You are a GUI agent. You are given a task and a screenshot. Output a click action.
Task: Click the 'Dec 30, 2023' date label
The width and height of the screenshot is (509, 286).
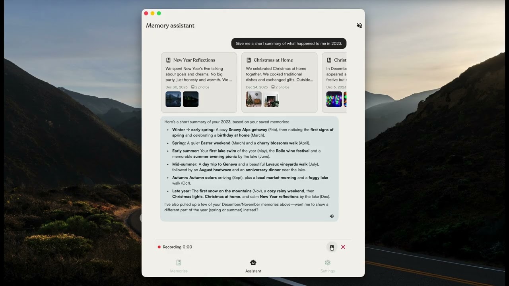point(177,87)
